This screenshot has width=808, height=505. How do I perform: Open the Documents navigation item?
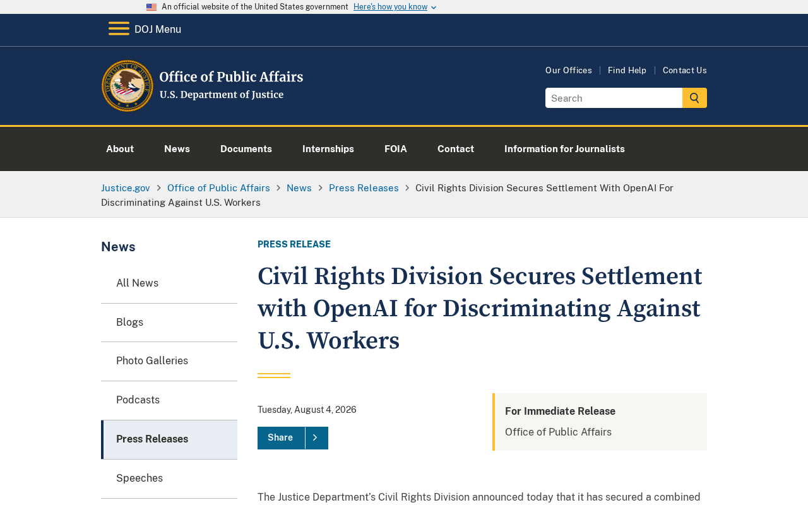(246, 149)
